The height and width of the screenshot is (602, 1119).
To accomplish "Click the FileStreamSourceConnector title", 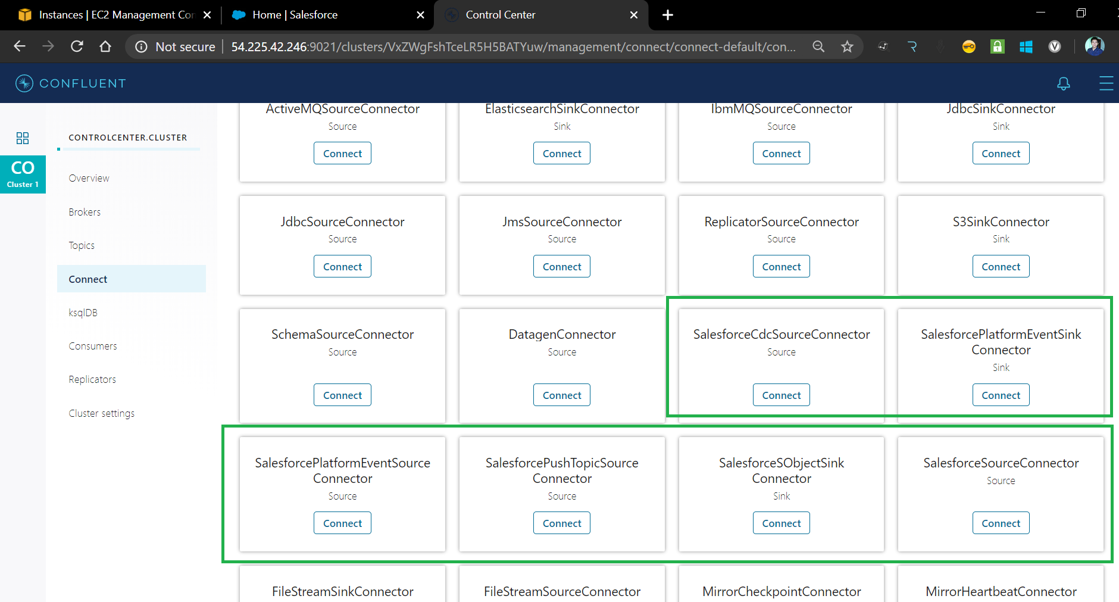I will point(562,591).
